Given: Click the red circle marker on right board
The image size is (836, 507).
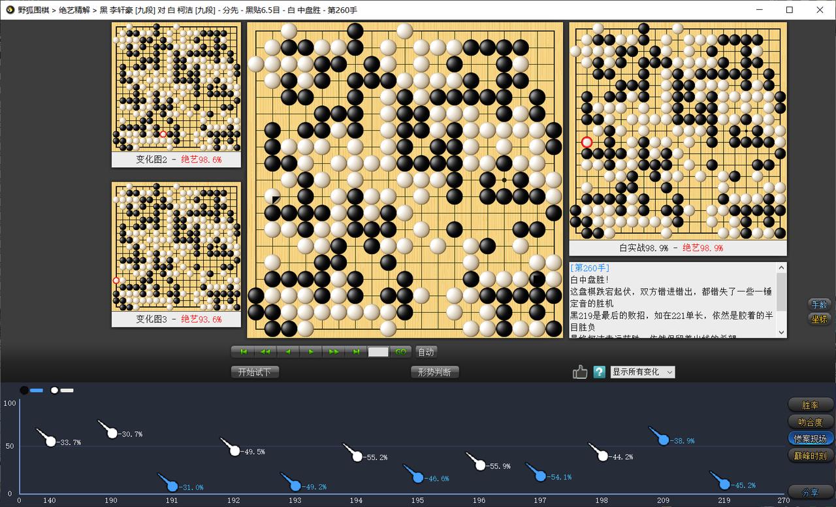Looking at the screenshot, I should click(587, 142).
